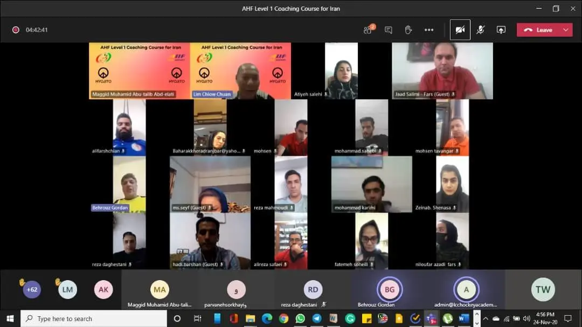Open Microsoft Edge in the taskbar
Screen dimensions: 582x327
(x=267, y=318)
